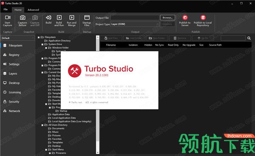Click the Size column header
The height and width of the screenshot is (156, 255).
201,45
